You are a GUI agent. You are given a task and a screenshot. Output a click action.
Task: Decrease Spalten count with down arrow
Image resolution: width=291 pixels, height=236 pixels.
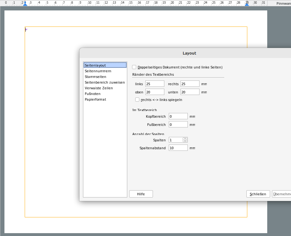185,141
